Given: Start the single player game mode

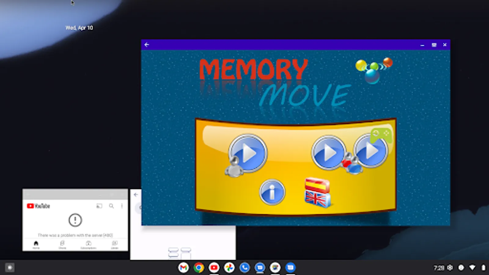Looking at the screenshot, I should (248, 153).
